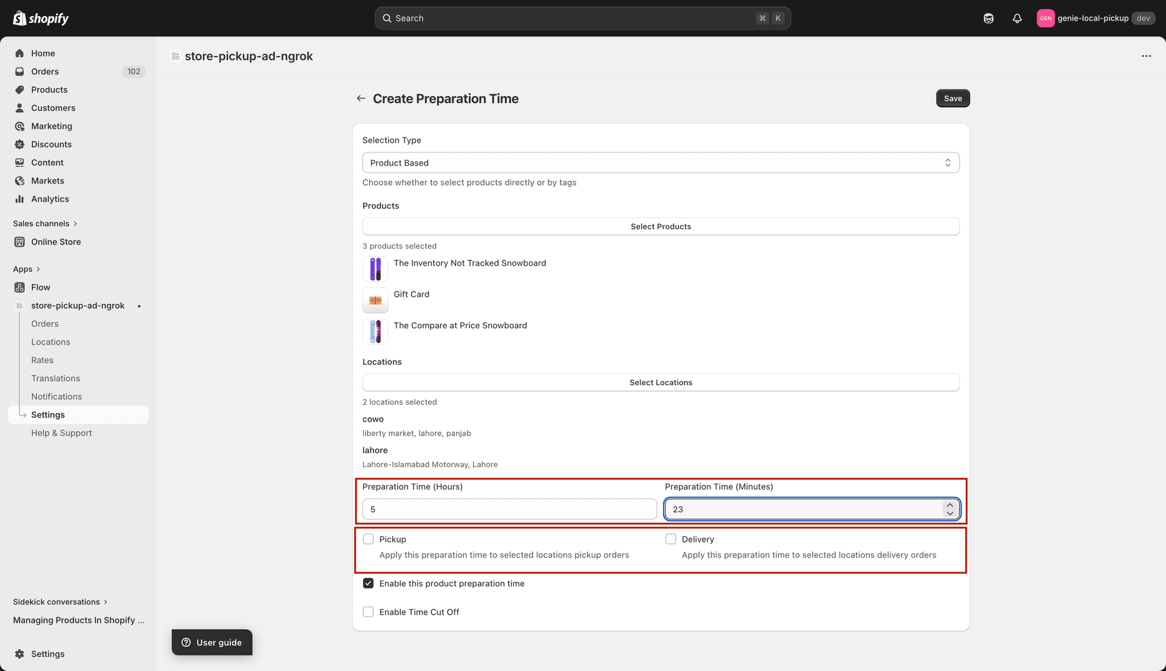Open the Home section via its house icon
This screenshot has height=671, width=1166.
point(19,53)
